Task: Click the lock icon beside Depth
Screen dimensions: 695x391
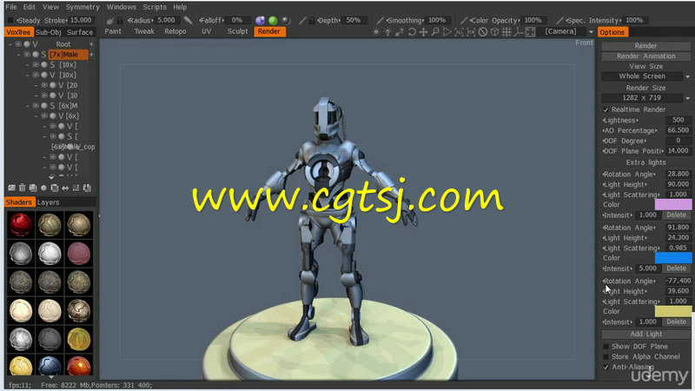Action: click(x=312, y=20)
